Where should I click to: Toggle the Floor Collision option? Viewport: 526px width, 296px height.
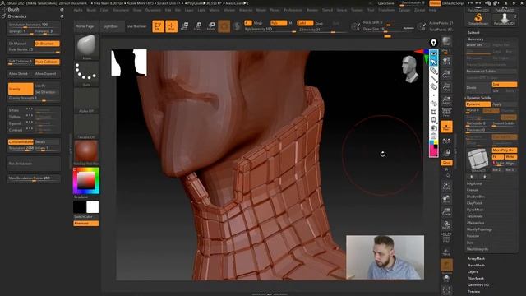tap(47, 62)
